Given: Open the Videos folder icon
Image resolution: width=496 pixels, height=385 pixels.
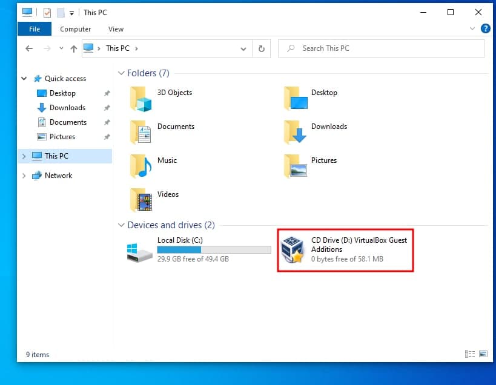Looking at the screenshot, I should coord(141,200).
